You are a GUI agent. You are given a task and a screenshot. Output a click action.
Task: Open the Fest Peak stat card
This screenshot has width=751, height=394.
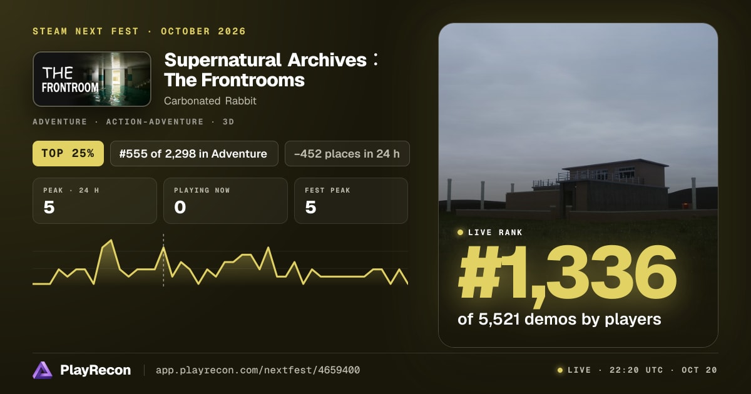coord(351,201)
